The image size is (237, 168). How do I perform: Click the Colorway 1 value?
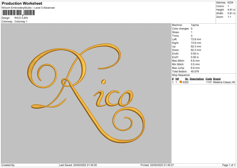(21, 21)
